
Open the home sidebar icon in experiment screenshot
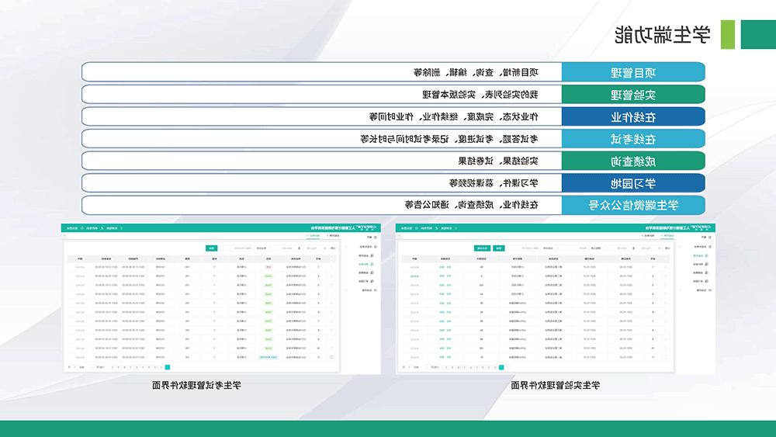[x=710, y=238]
